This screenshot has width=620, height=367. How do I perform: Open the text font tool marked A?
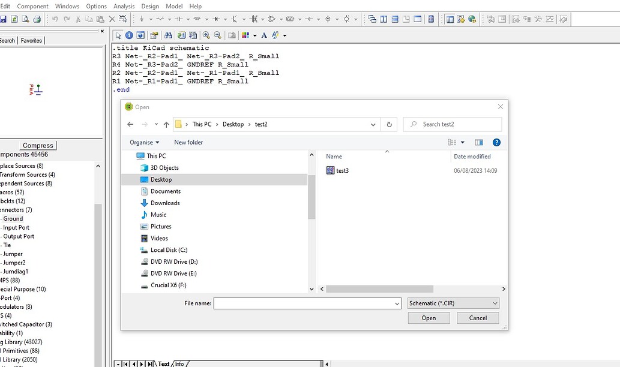pos(263,35)
